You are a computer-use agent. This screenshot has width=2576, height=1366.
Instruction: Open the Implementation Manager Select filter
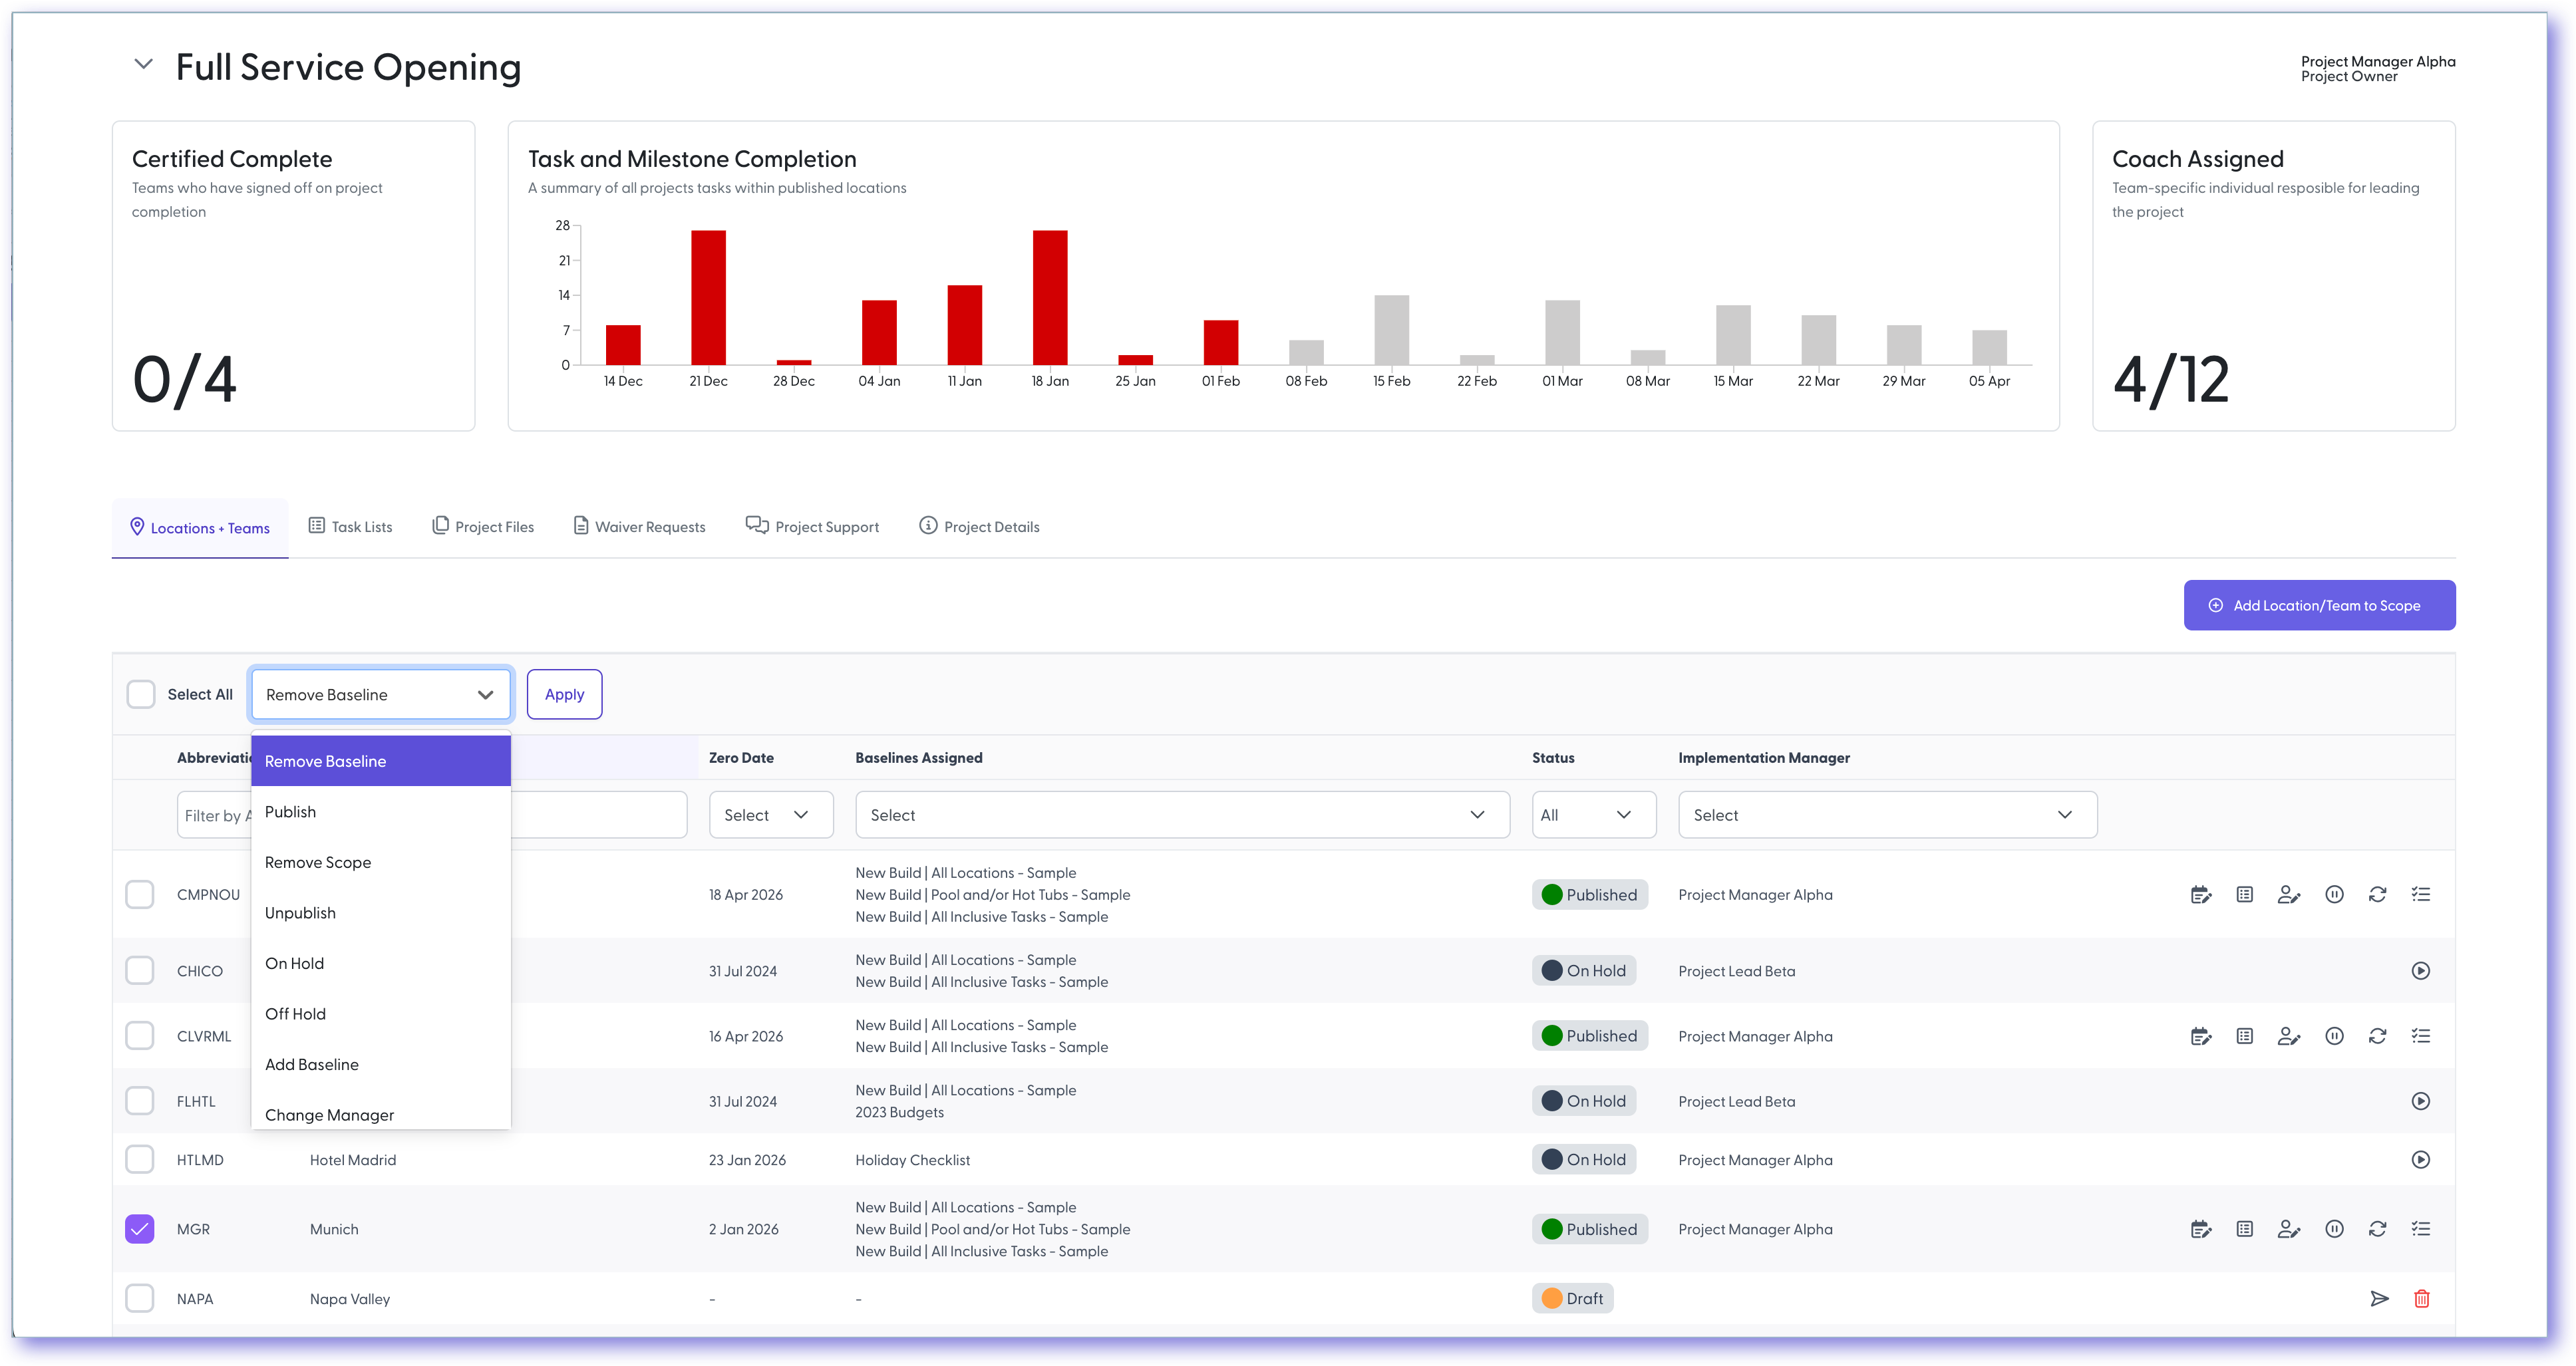1887,815
